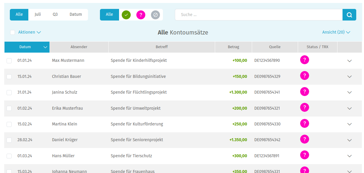Click status icon for Max Mustermann row

(x=304, y=60)
